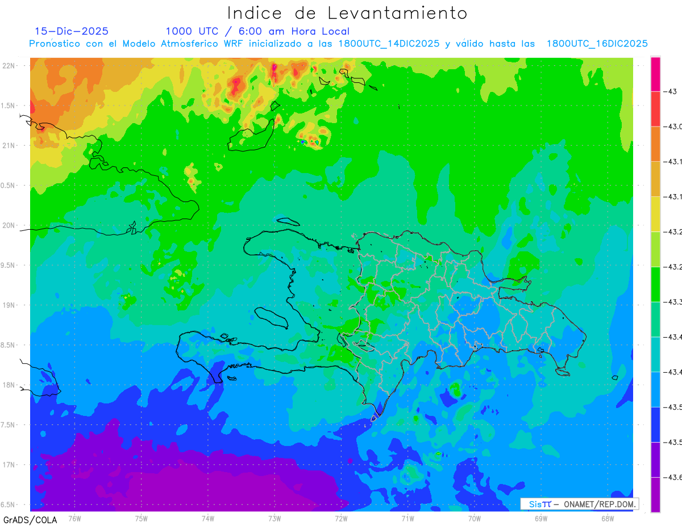Select the teal-green legend swatch
The width and height of the screenshot is (682, 526).
pyautogui.click(x=655, y=319)
